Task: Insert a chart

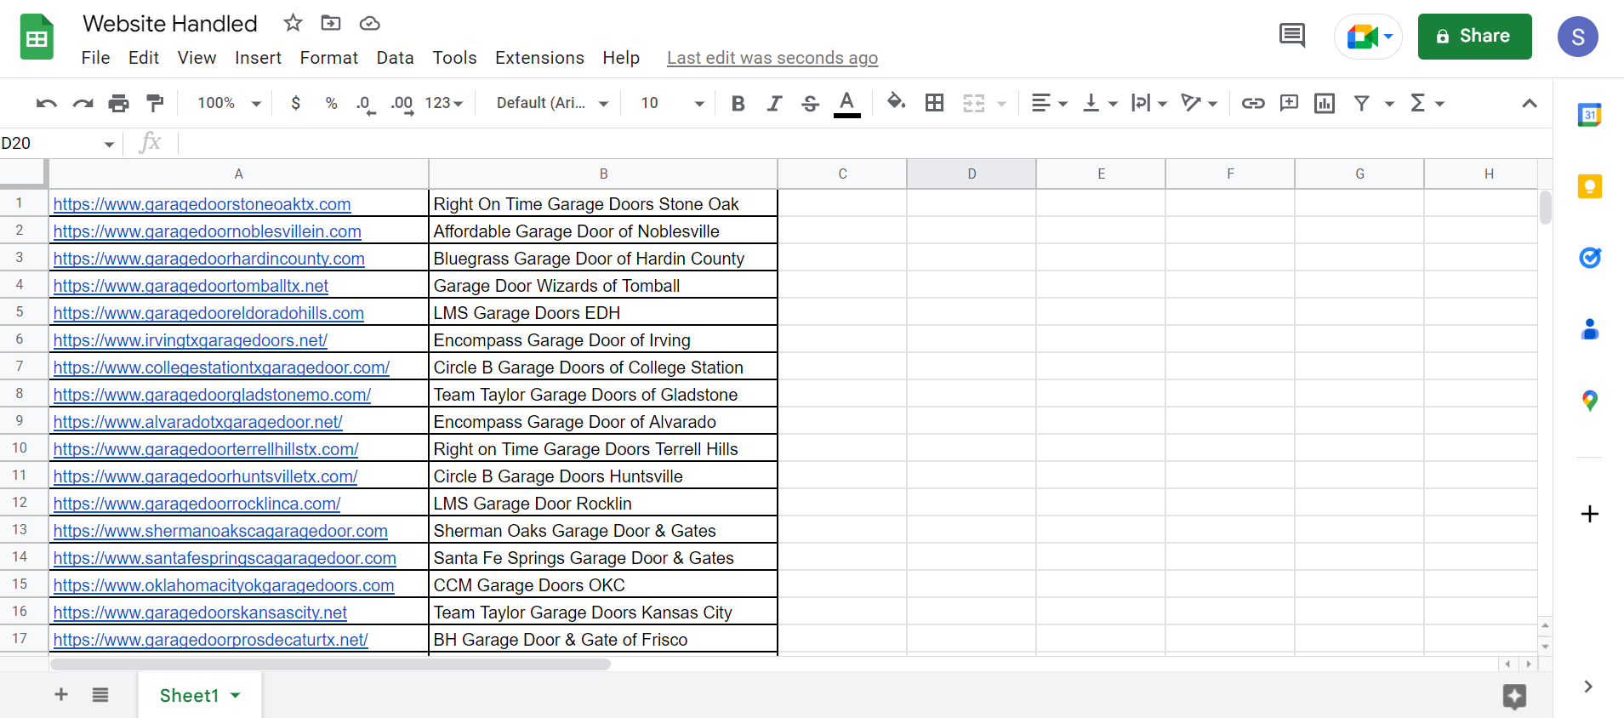Action: pyautogui.click(x=1325, y=103)
